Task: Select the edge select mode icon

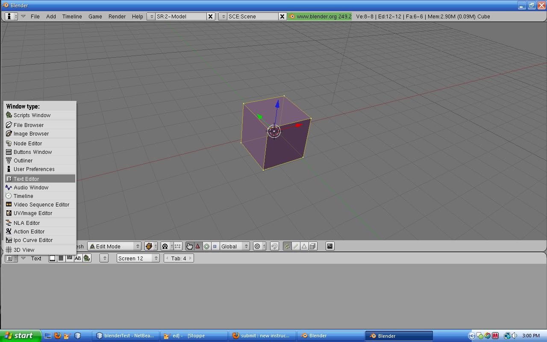Action: [x=295, y=246]
